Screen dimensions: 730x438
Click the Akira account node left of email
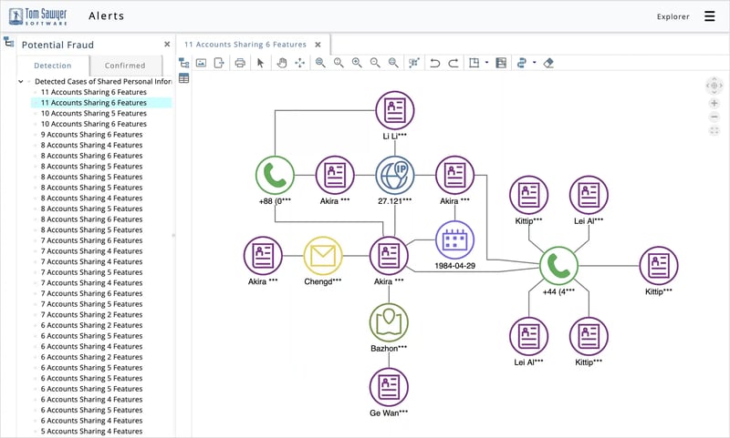263,256
